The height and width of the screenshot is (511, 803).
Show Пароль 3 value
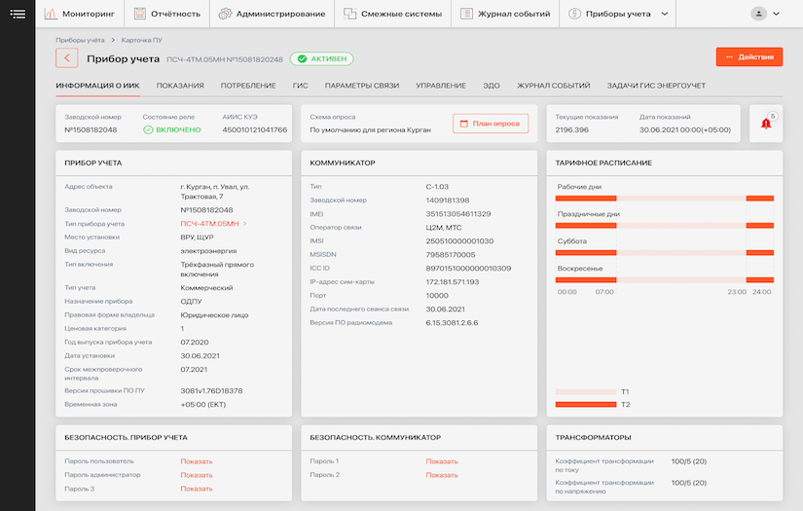pos(197,489)
